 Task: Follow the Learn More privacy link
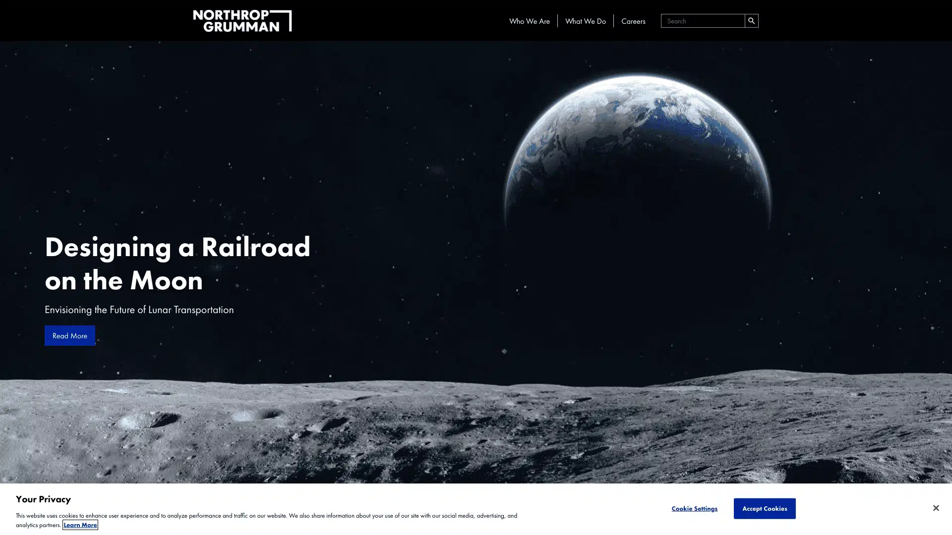80,525
